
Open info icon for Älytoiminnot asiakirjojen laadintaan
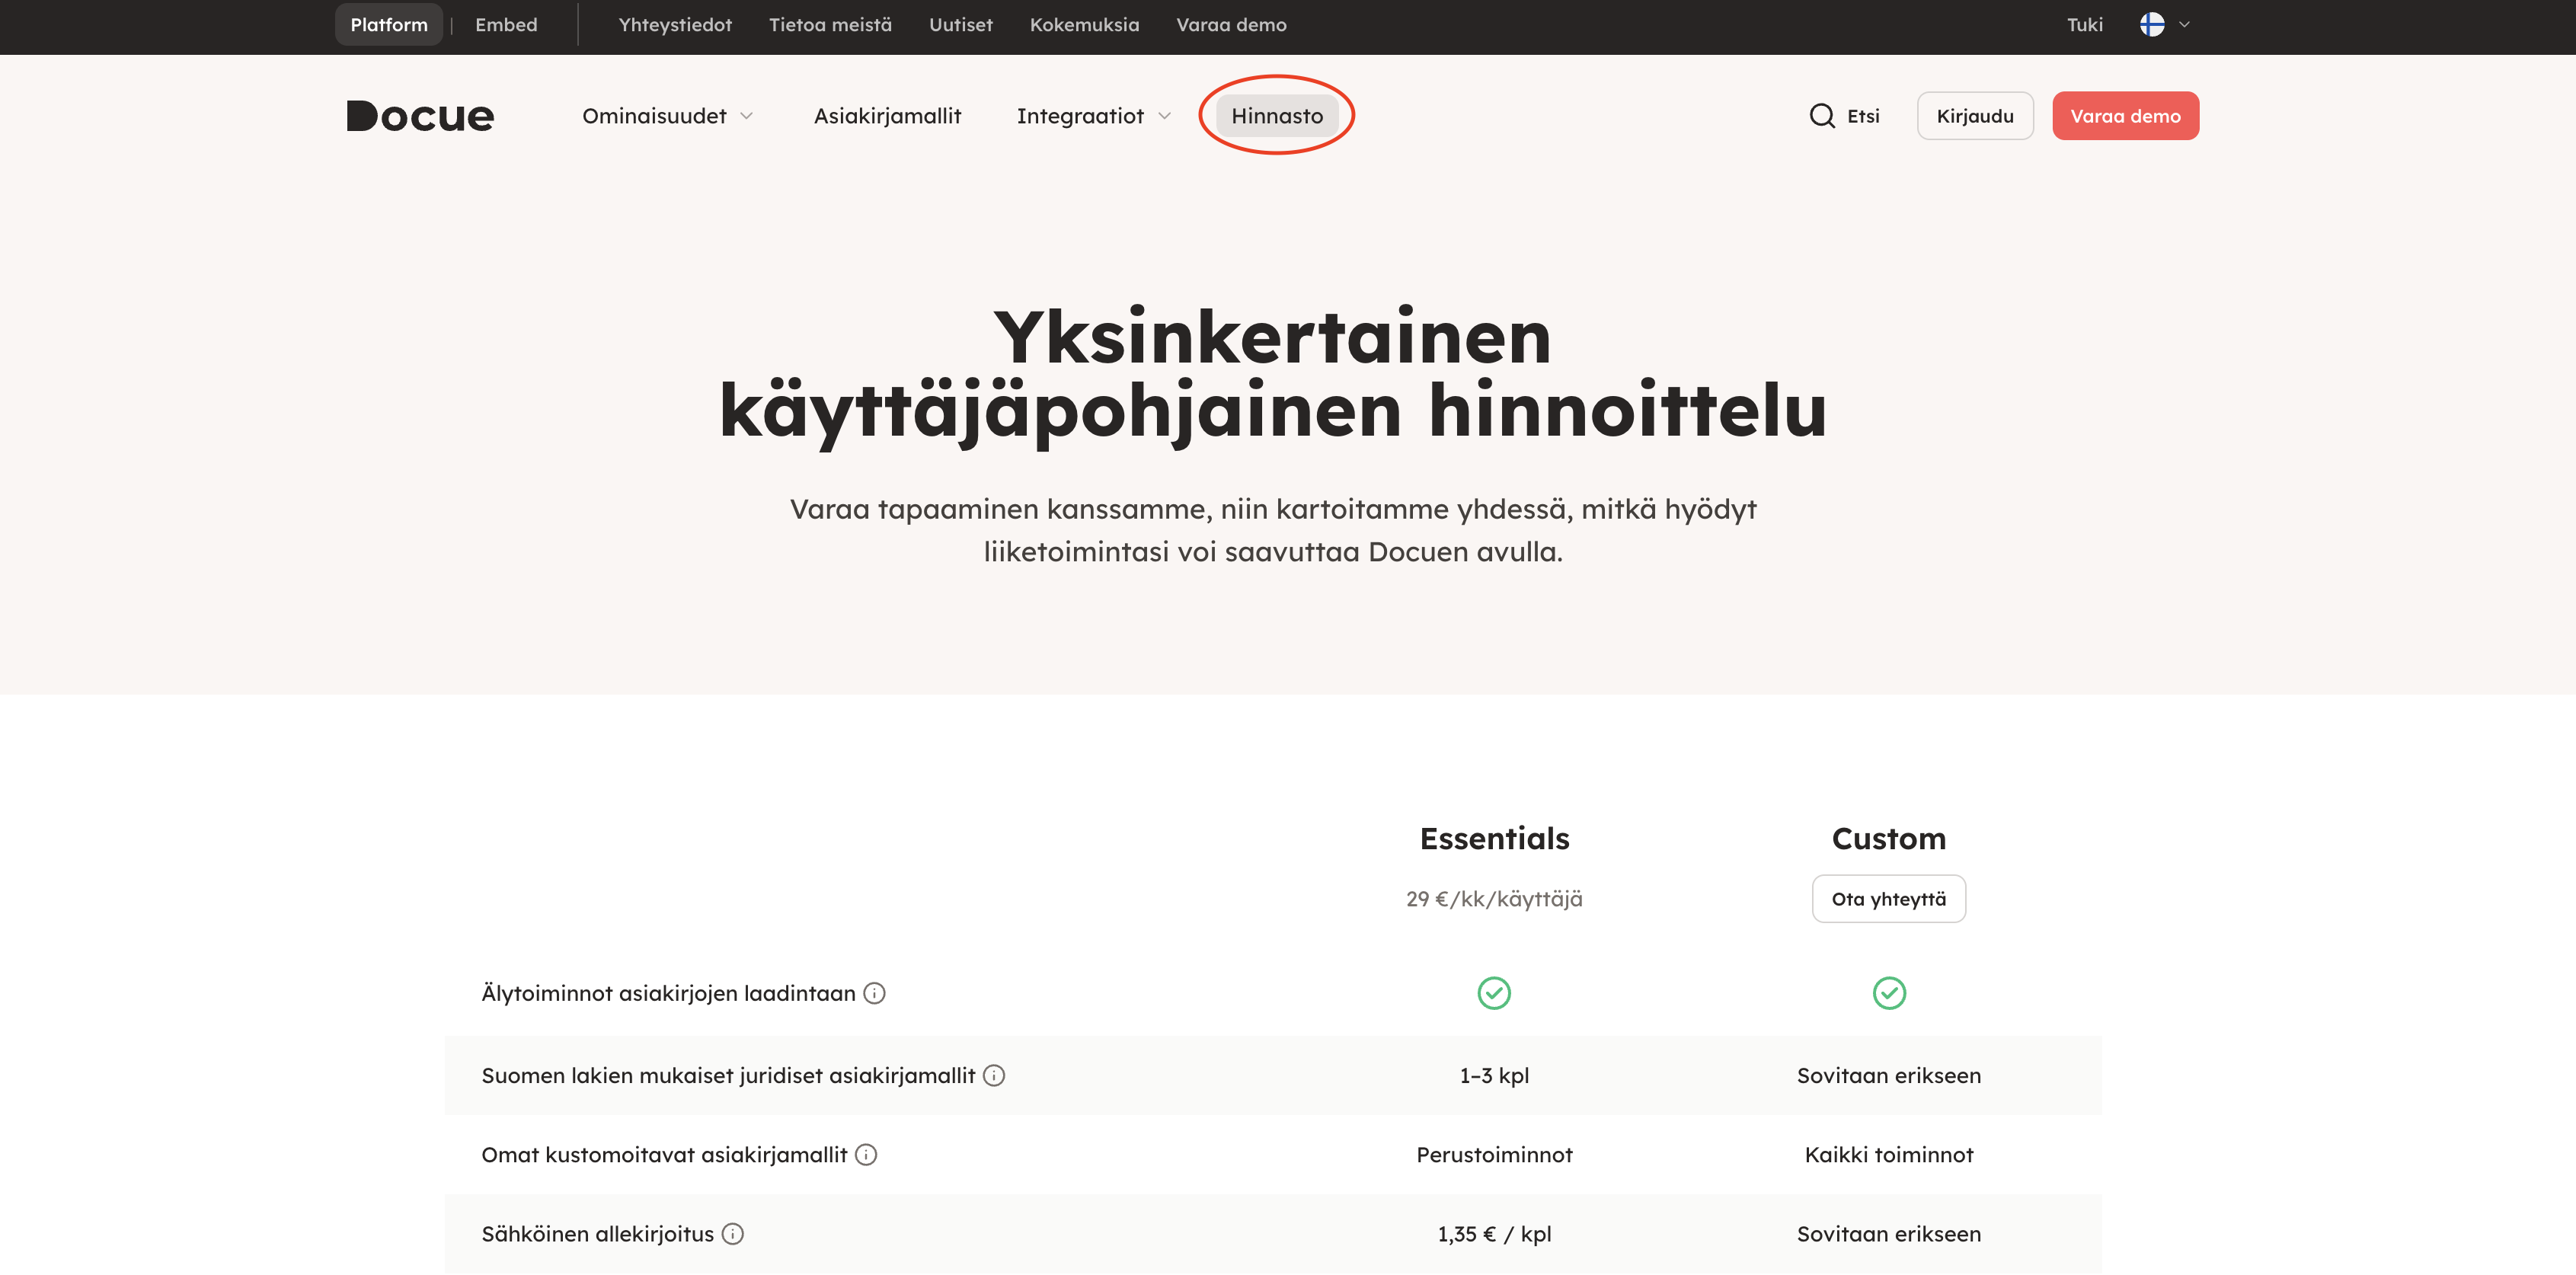tap(874, 993)
